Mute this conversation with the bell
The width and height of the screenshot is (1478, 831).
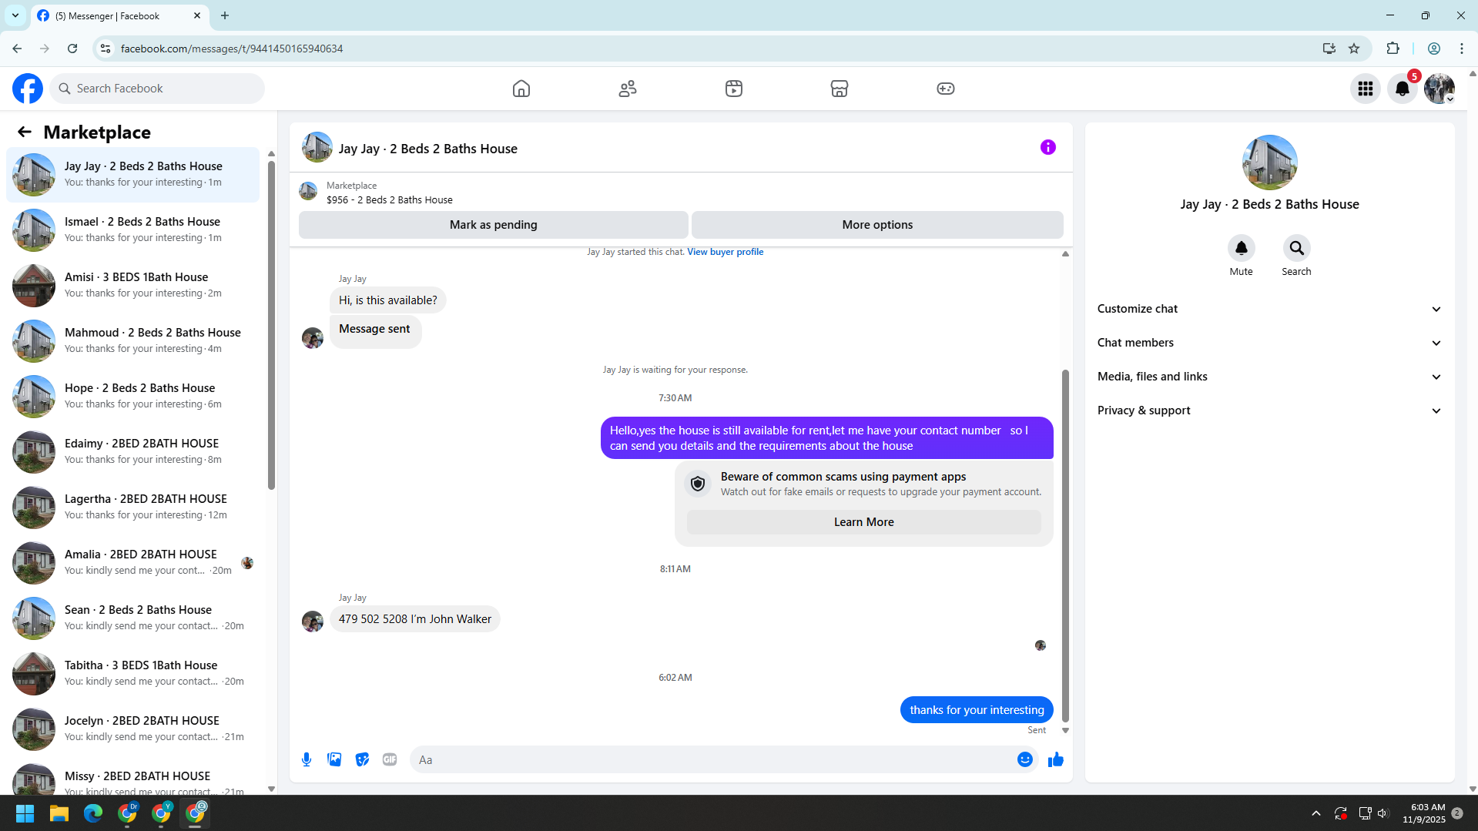click(1241, 248)
